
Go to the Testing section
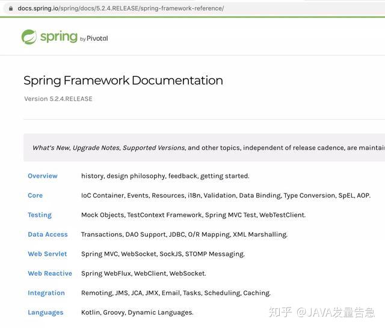click(40, 215)
